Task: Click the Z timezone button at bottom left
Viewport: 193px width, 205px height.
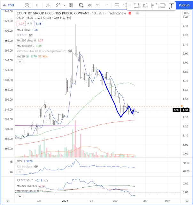Action: pyautogui.click(x=8, y=201)
